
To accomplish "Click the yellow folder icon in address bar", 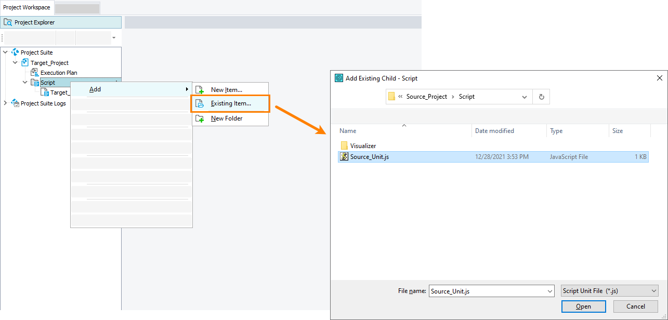I will (x=391, y=97).
